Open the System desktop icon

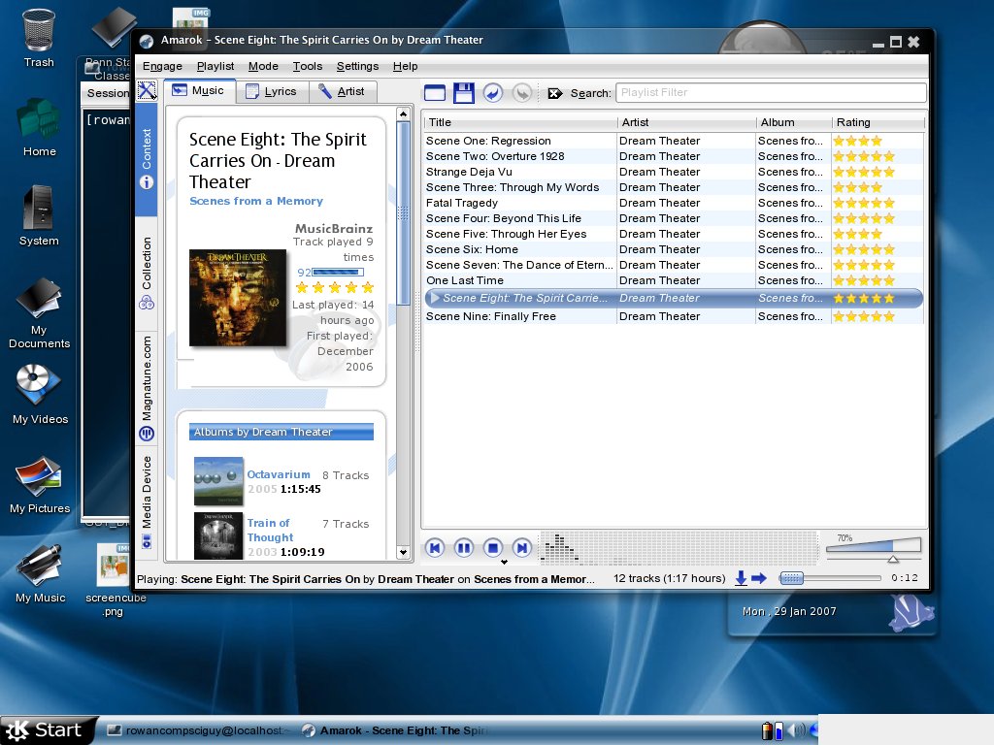[x=39, y=215]
